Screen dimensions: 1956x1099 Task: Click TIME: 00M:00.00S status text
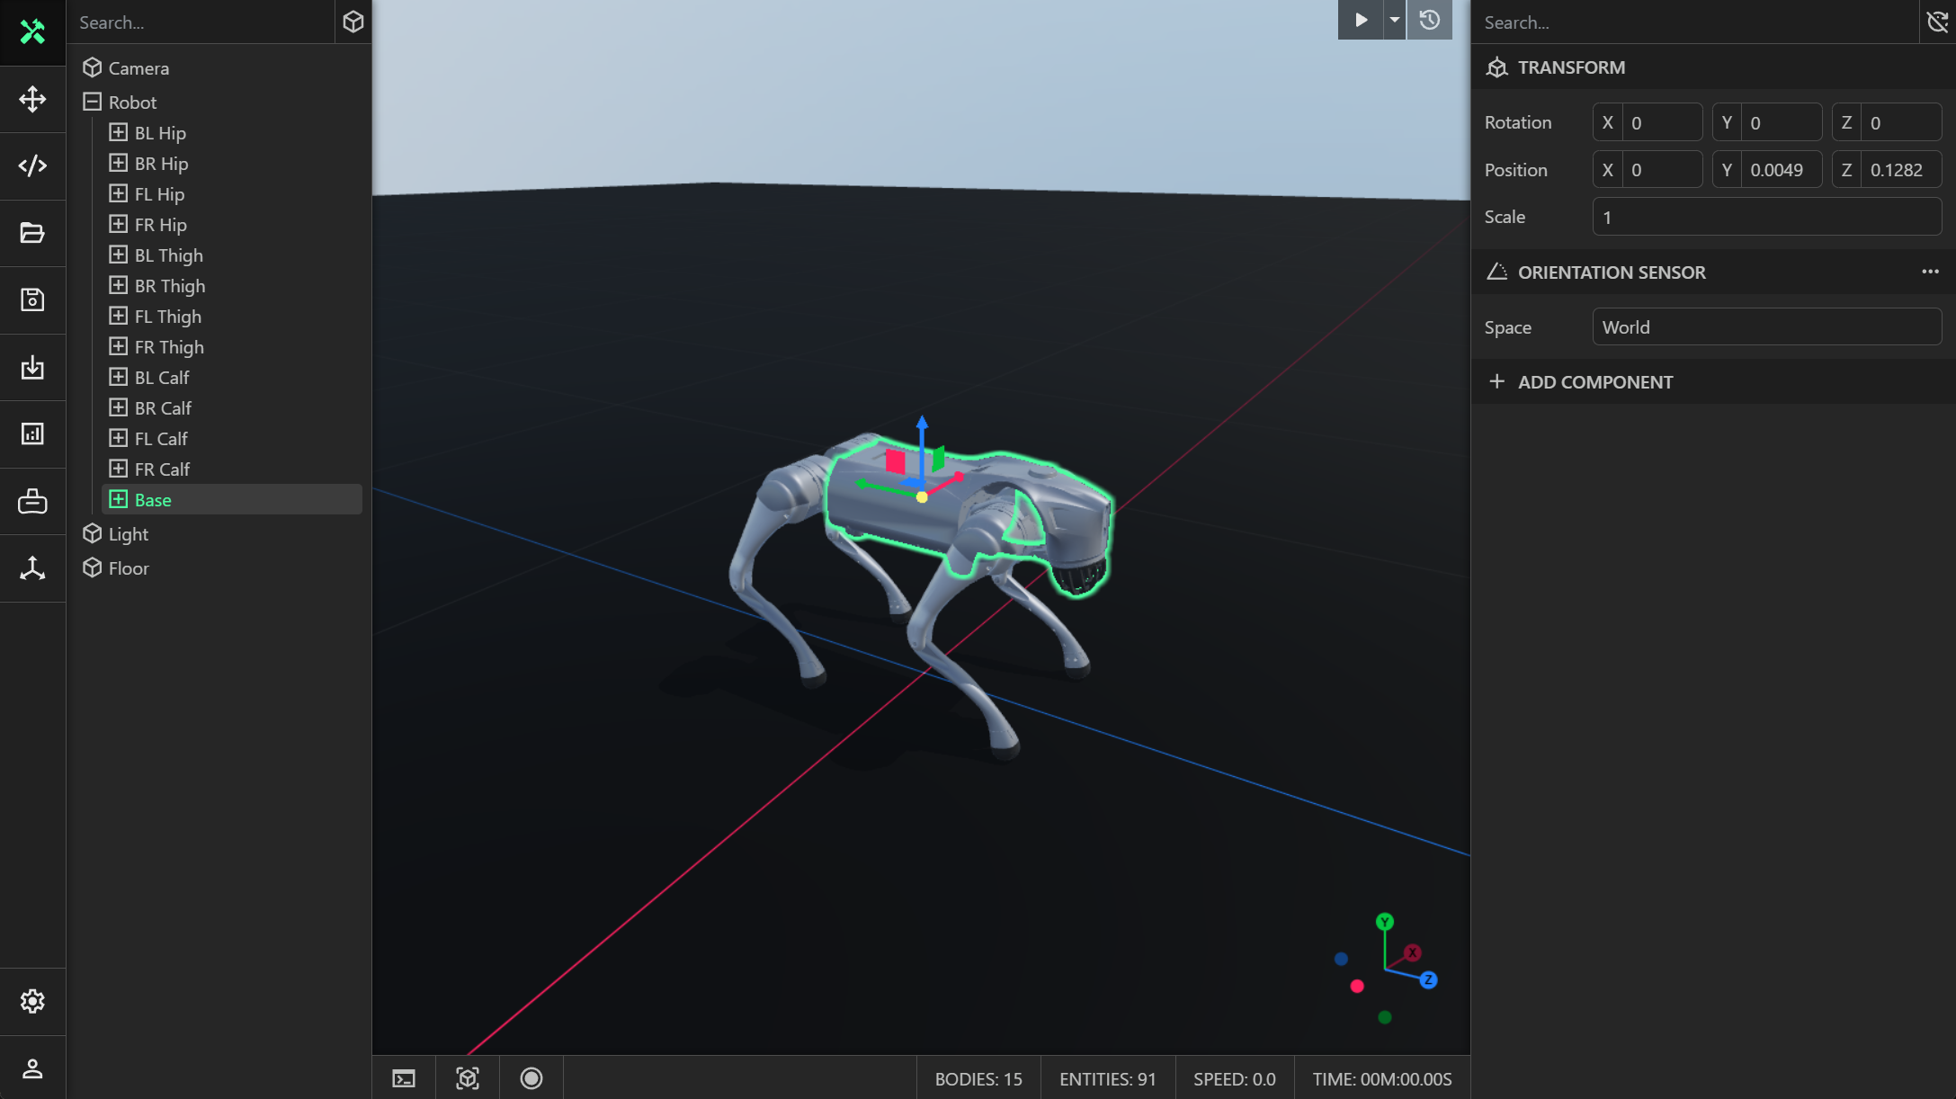pos(1382,1079)
